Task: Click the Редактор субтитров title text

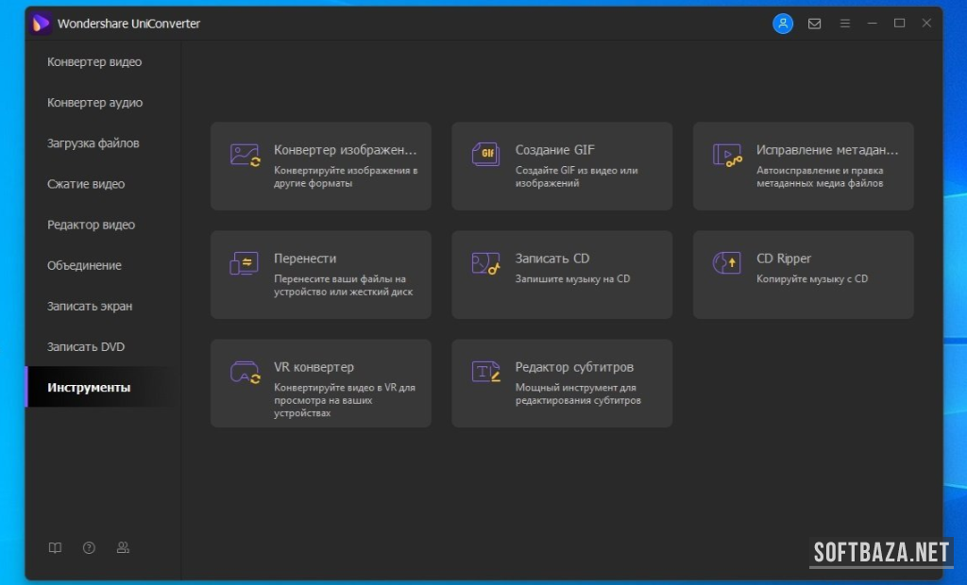Action: (574, 367)
